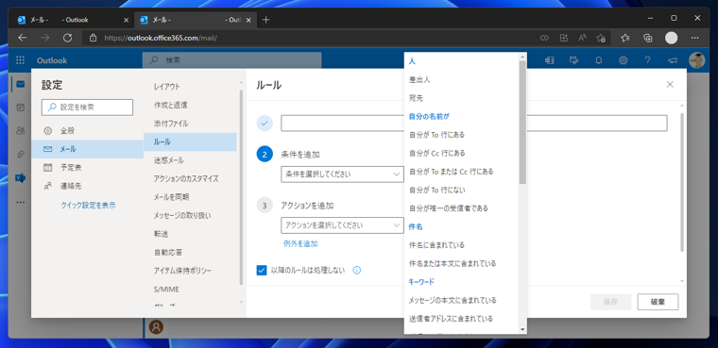Click info icon beside stop processing rules
718x348 pixels.
click(x=357, y=271)
